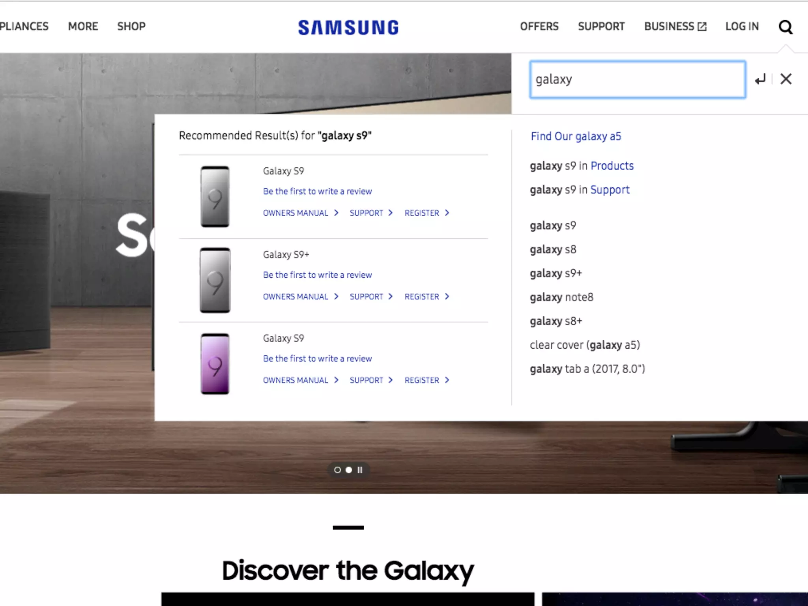
Task: Select the first carousel slide dot
Action: point(337,470)
